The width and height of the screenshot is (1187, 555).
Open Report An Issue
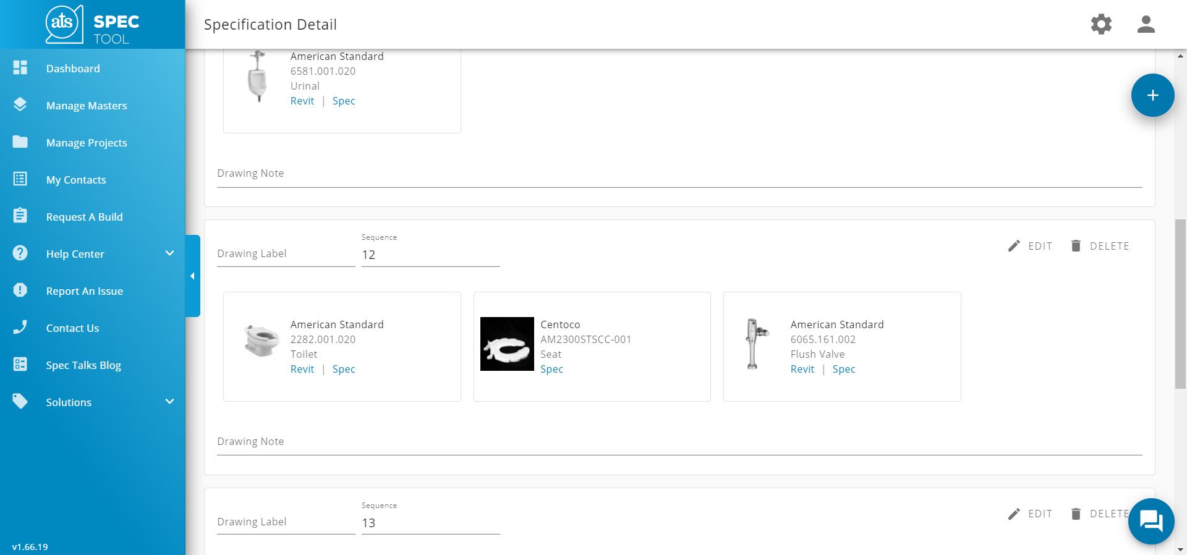point(85,291)
